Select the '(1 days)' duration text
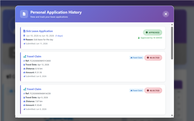This screenshot has width=194, height=121. [59, 35]
